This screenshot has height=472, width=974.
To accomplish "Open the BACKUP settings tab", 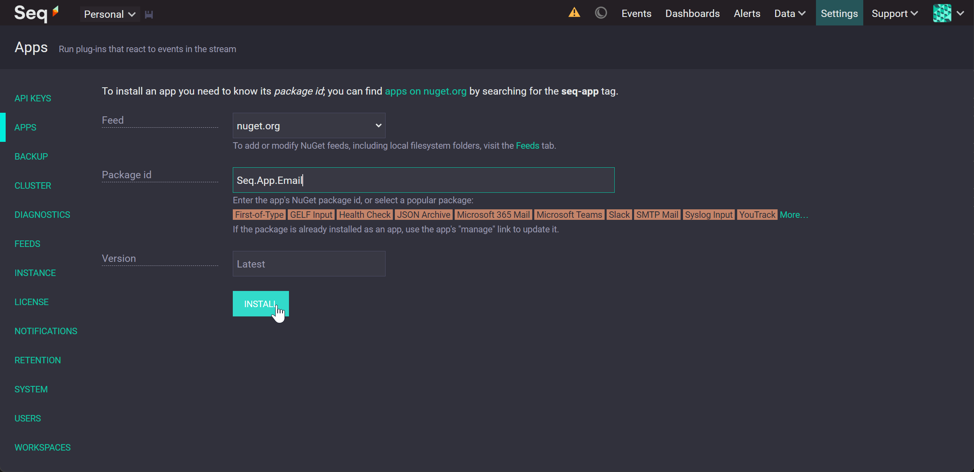I will [31, 156].
